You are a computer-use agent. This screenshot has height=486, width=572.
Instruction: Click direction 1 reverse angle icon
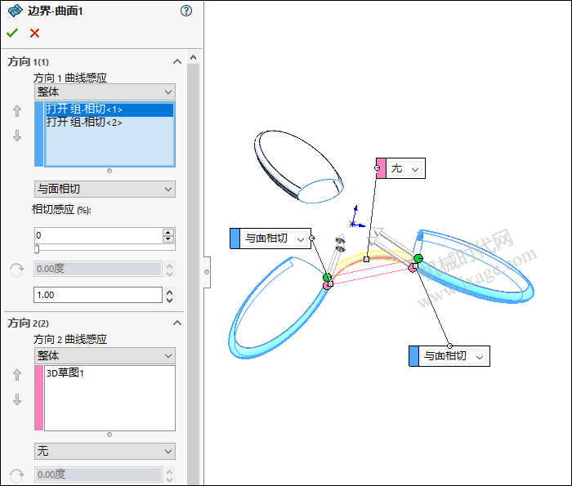tap(17, 270)
